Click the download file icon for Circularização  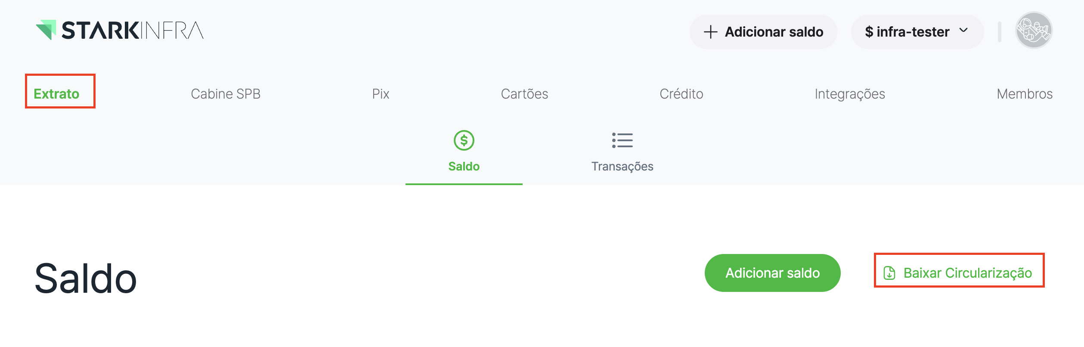889,273
